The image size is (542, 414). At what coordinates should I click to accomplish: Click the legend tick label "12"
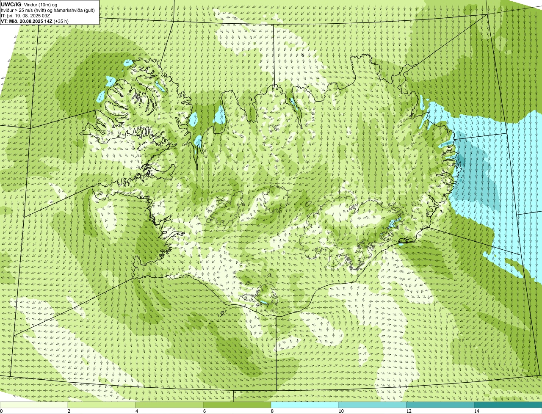(409, 411)
